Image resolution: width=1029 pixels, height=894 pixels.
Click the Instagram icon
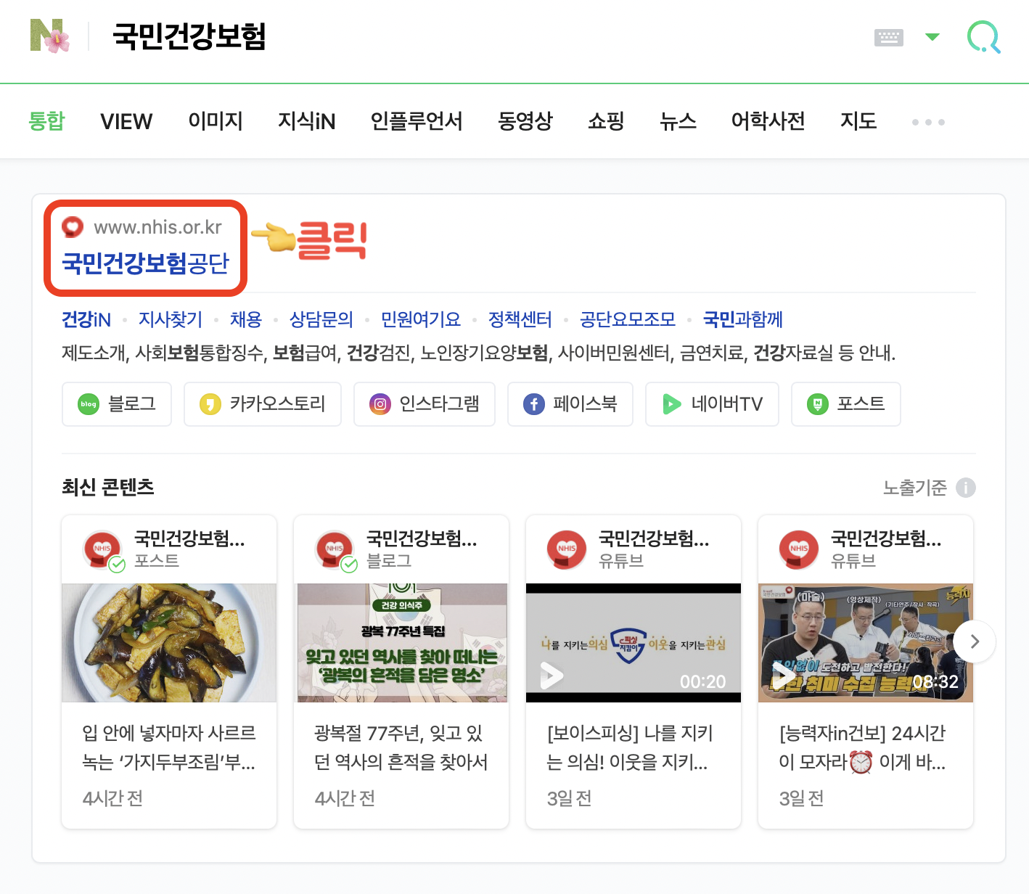[x=380, y=404]
